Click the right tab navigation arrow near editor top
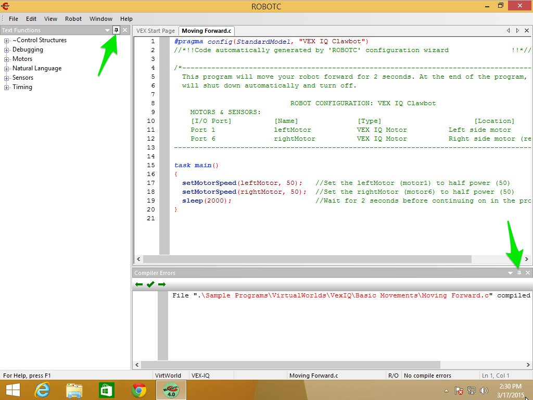Viewport: 533px width, 400px height. click(516, 31)
